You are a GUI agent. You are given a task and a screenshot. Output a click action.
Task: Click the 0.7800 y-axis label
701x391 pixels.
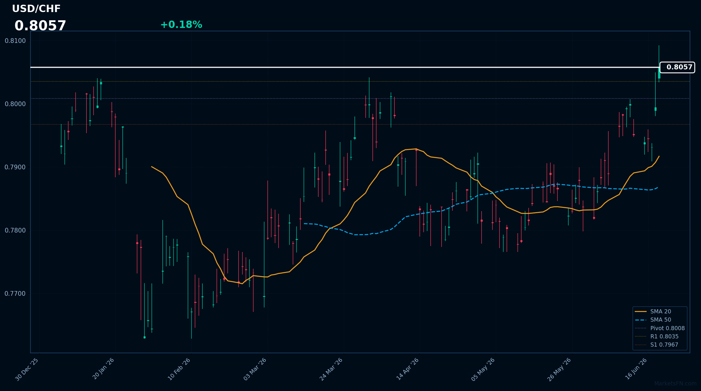point(15,230)
